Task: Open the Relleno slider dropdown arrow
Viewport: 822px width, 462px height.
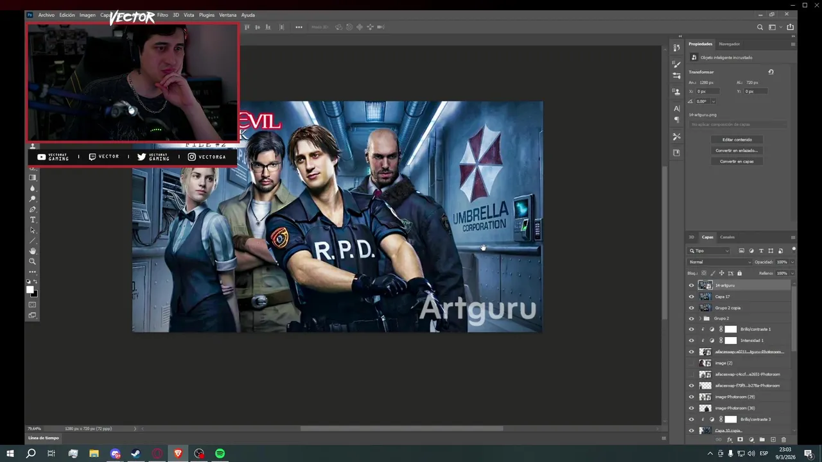Action: [792, 273]
